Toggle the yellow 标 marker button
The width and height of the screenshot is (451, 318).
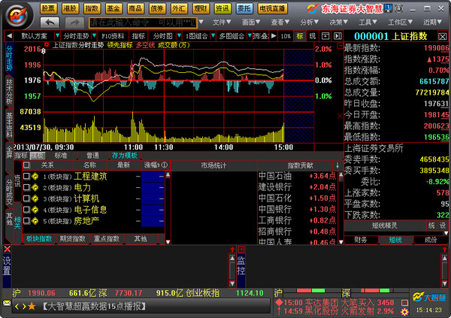[300, 36]
